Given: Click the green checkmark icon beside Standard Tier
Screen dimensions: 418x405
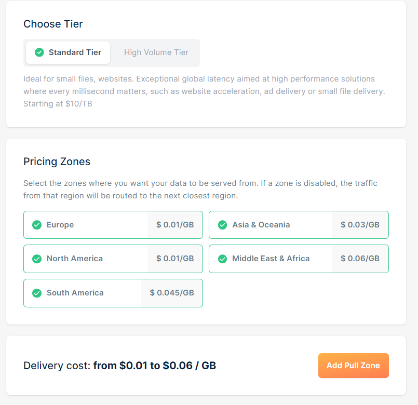Looking at the screenshot, I should 39,52.
